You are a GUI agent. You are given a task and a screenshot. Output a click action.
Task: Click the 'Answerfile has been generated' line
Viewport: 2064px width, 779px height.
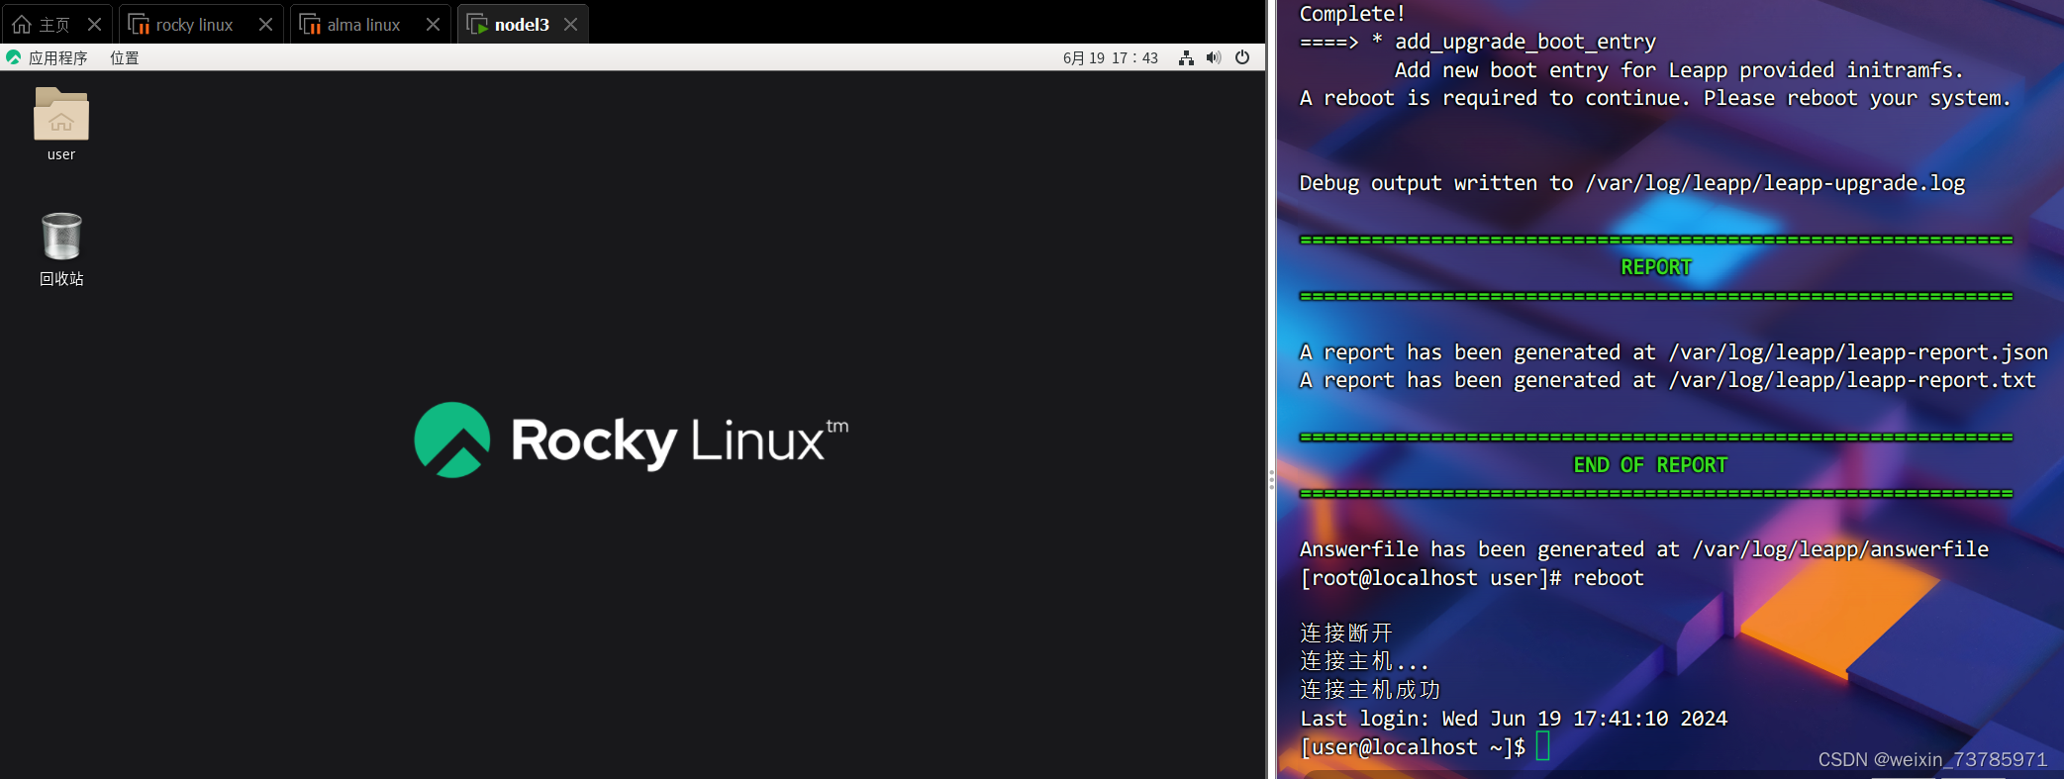(x=1643, y=549)
